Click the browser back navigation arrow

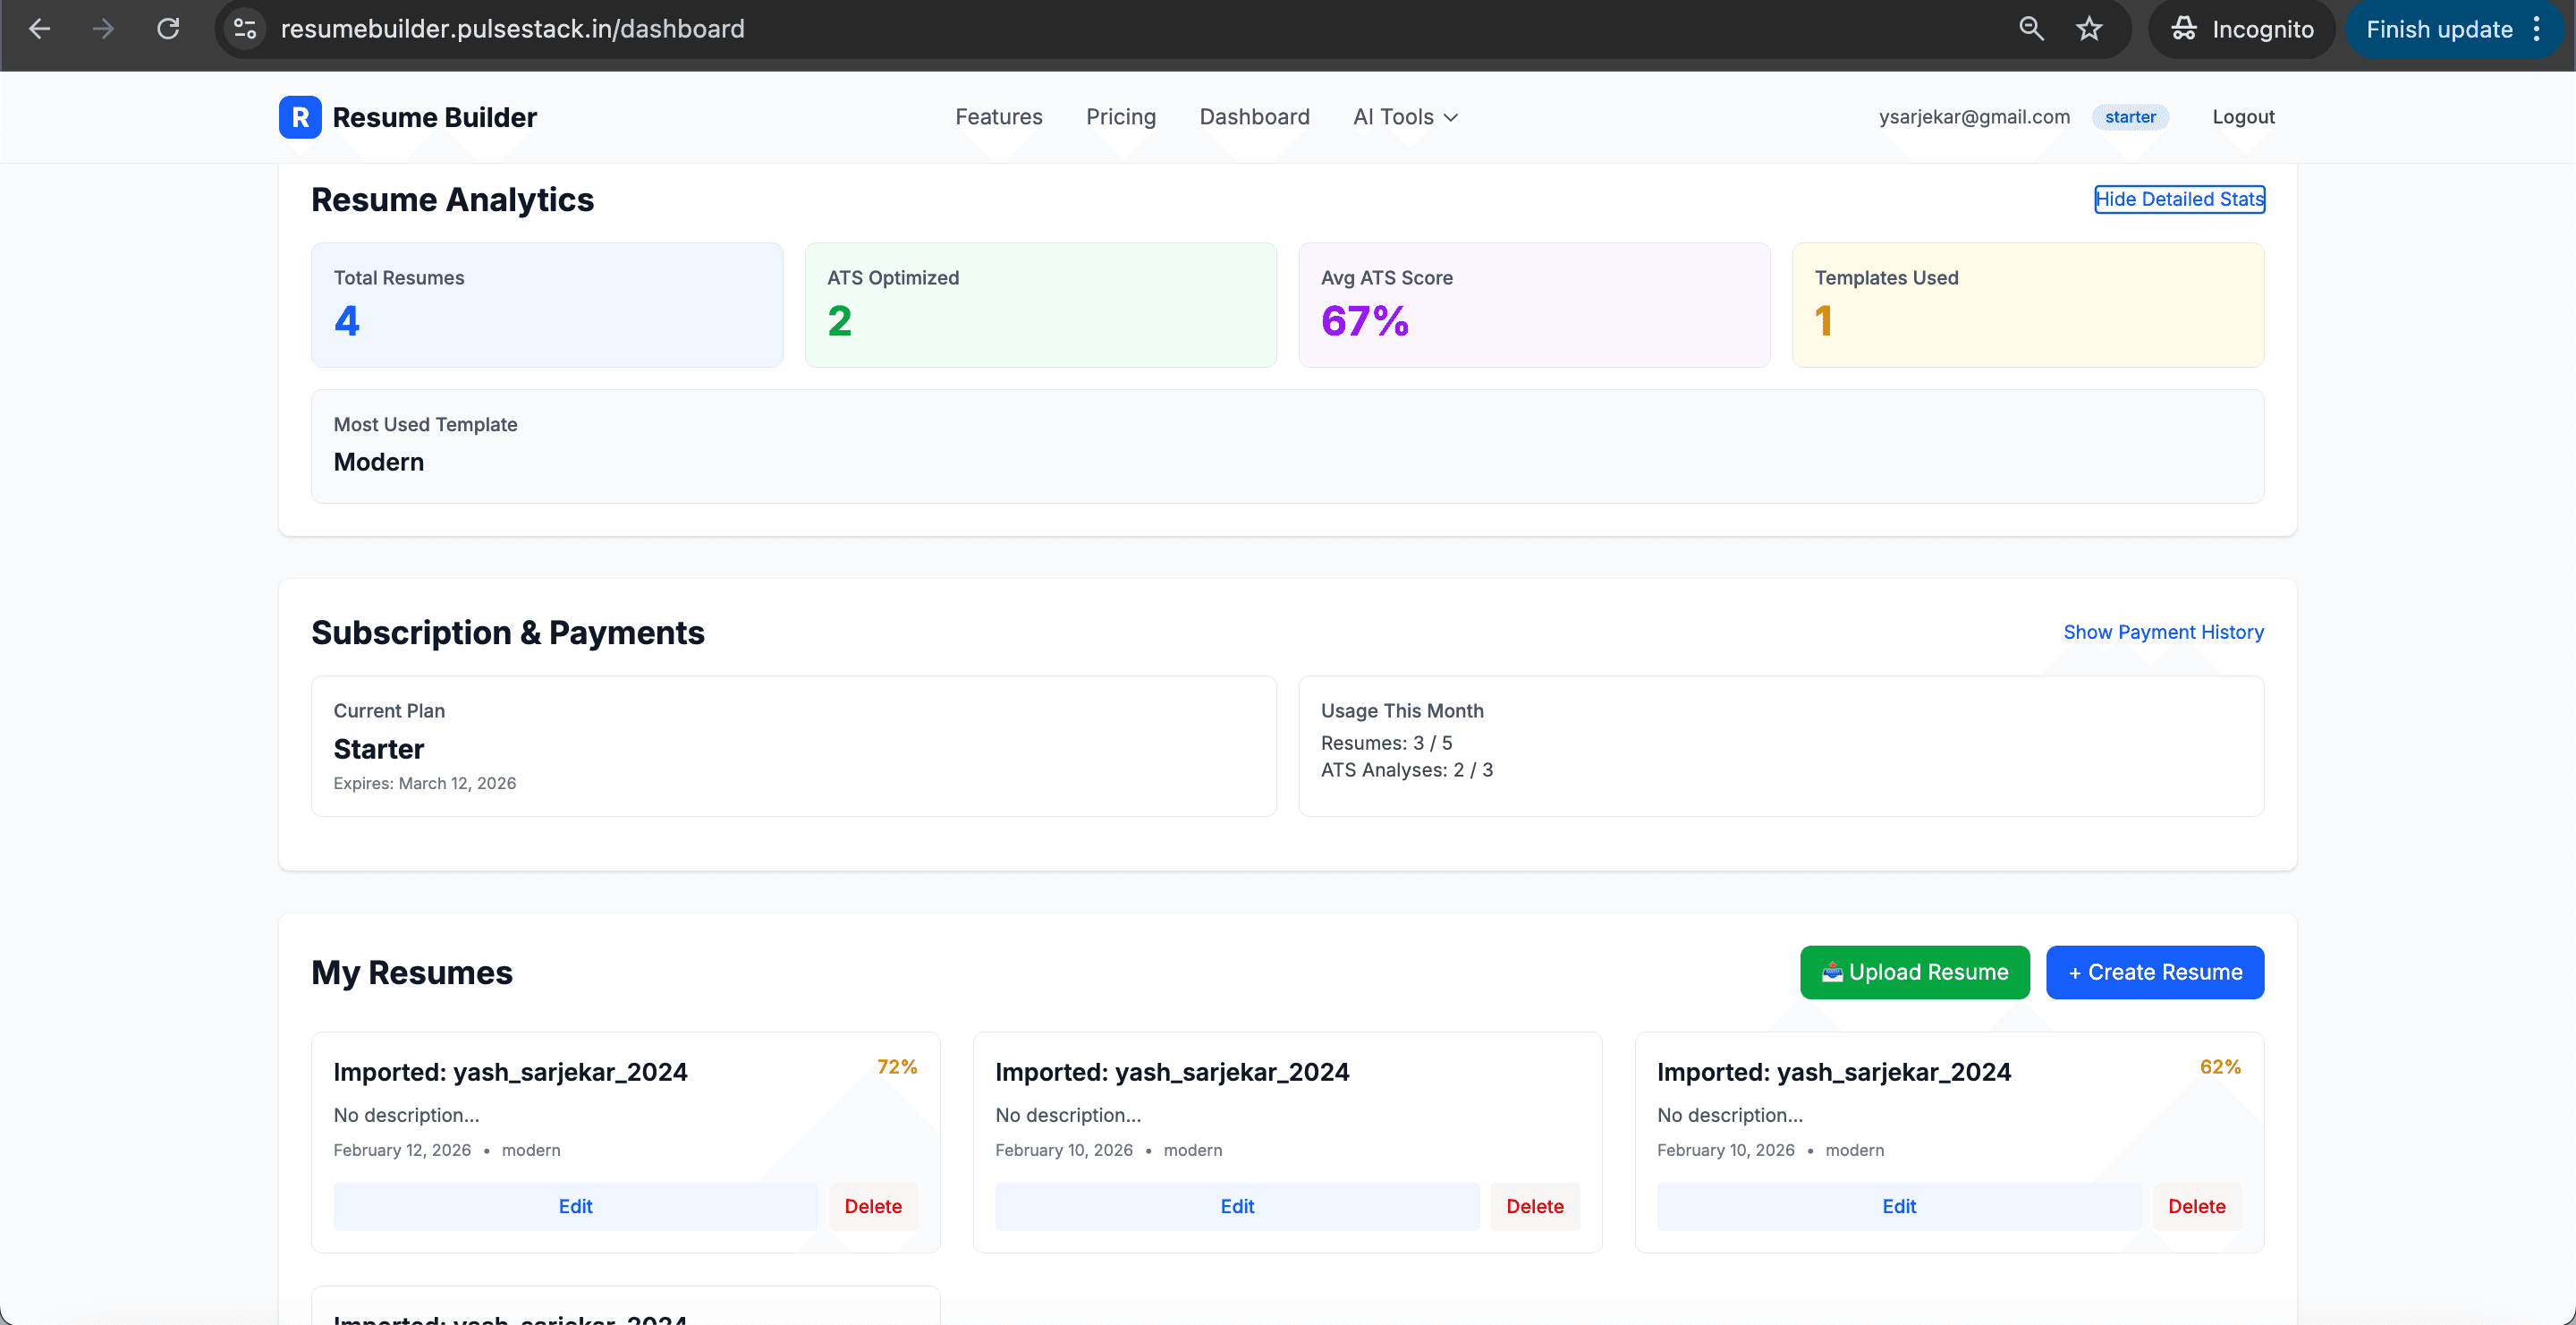click(x=40, y=28)
